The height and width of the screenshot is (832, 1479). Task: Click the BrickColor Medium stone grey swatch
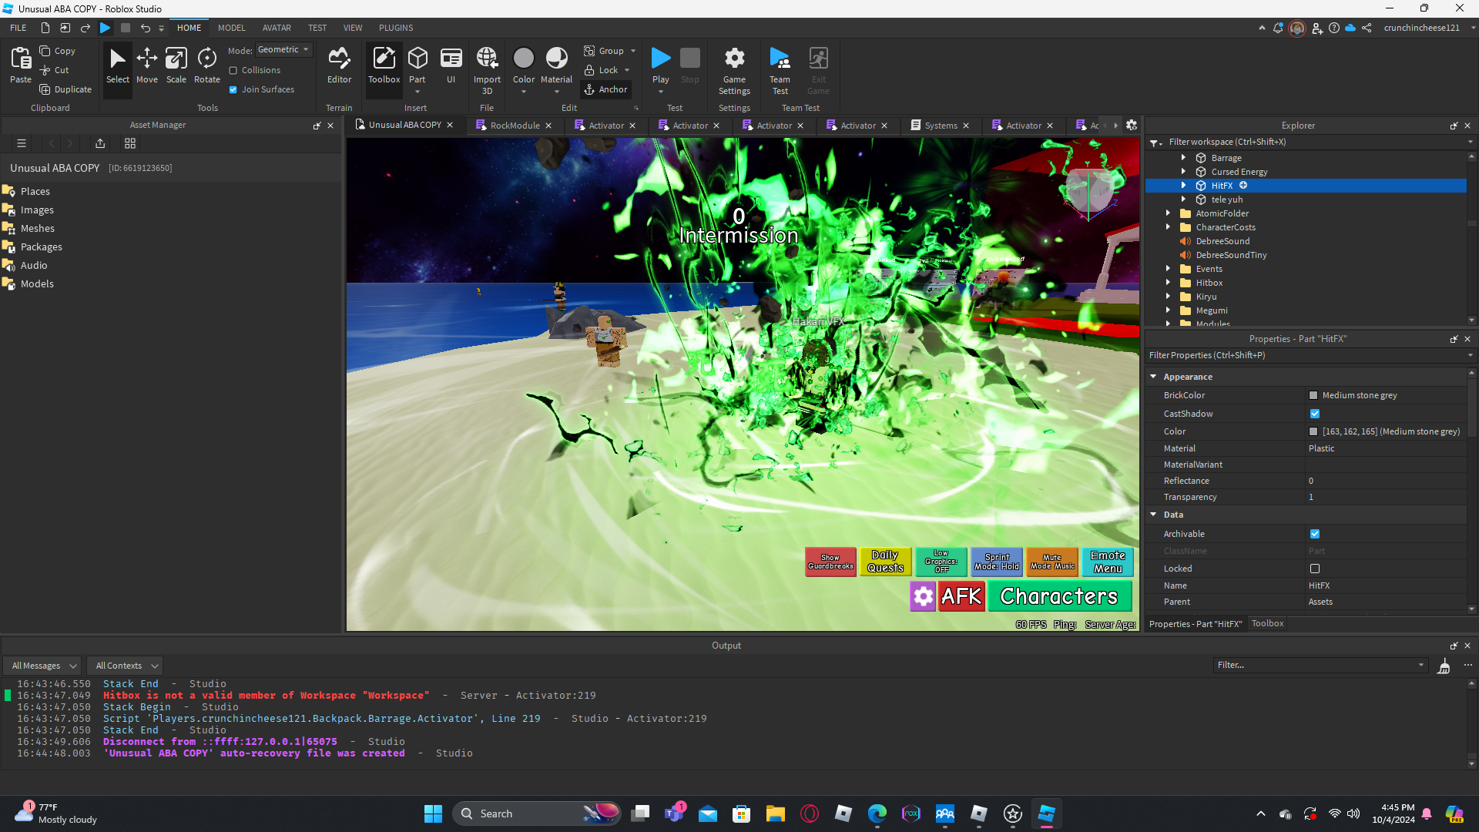[1313, 396]
